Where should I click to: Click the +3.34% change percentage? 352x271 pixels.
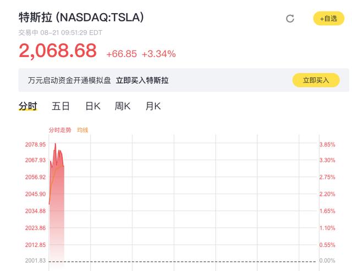point(158,54)
